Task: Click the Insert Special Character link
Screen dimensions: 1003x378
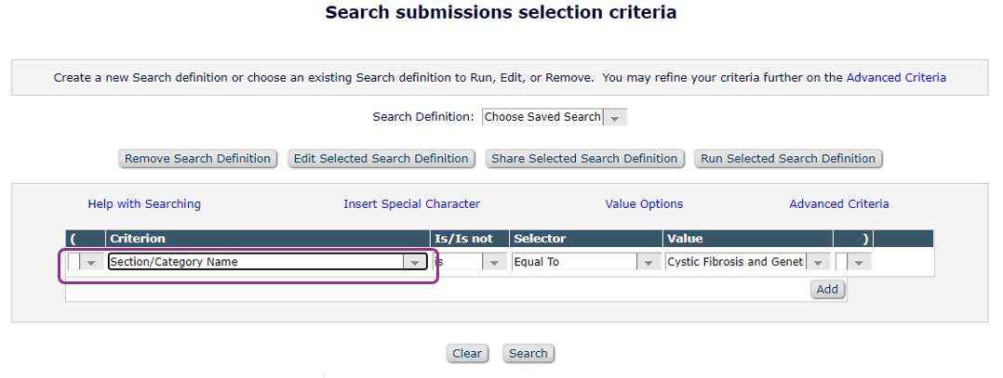Action: 411,204
